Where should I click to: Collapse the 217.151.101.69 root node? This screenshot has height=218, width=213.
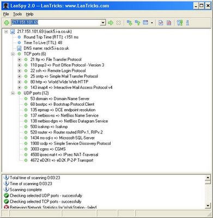point(6,32)
